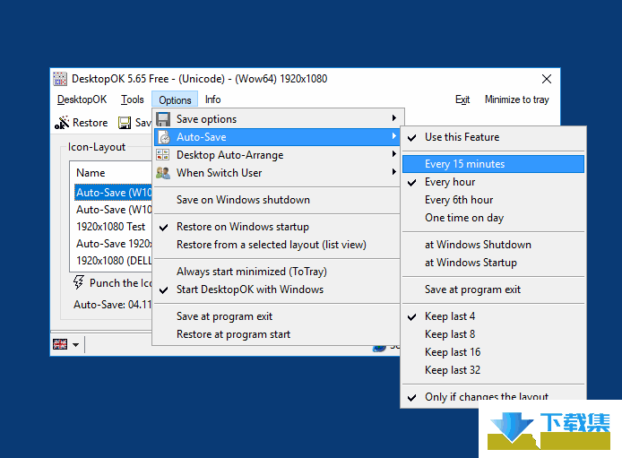The image size is (622, 458).
Task: Open the Options menu
Action: [175, 99]
